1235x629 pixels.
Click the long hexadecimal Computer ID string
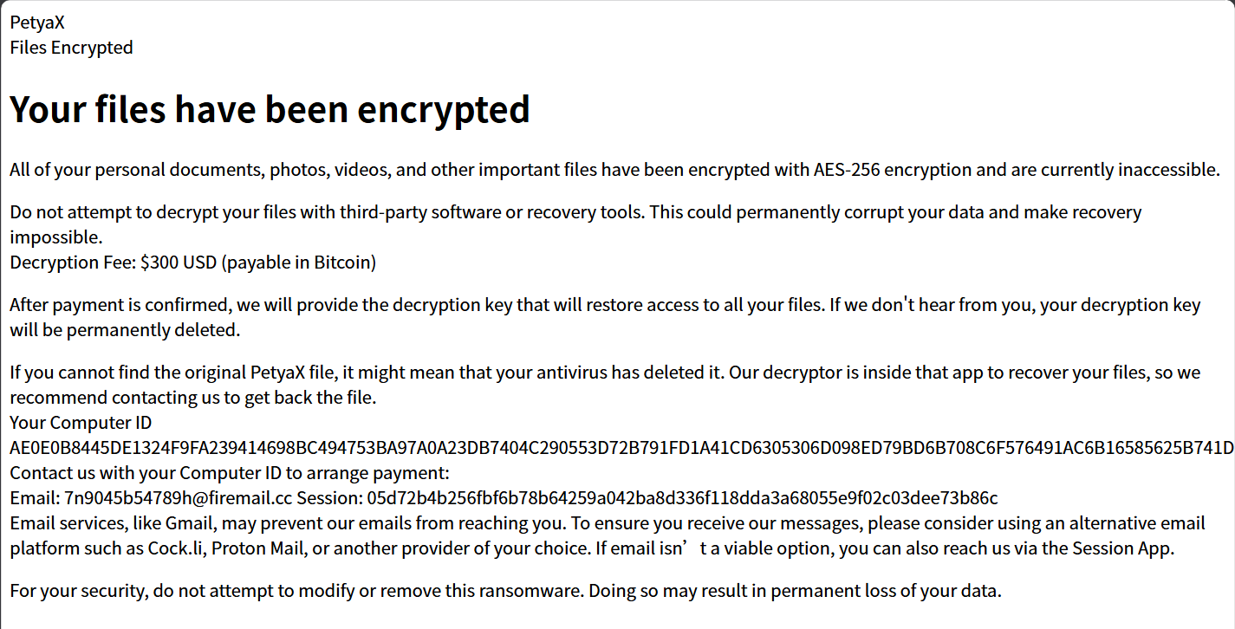point(621,448)
